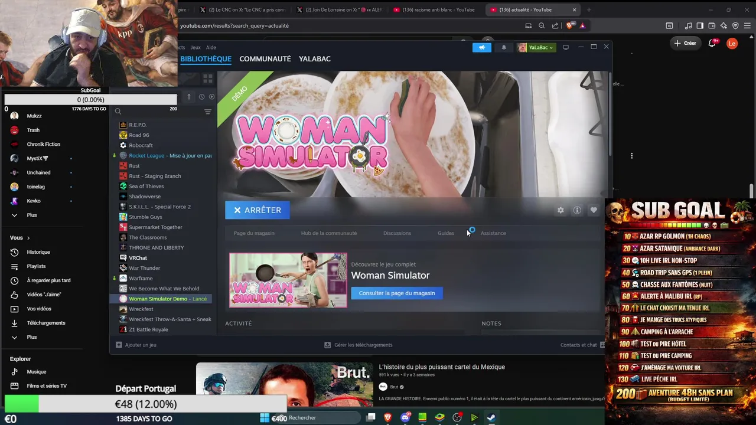Open the BIBLIOTHÈQUE tab in Steam

click(206, 58)
